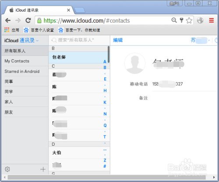
Task: Jump to letter N in index
Action: [105, 114]
